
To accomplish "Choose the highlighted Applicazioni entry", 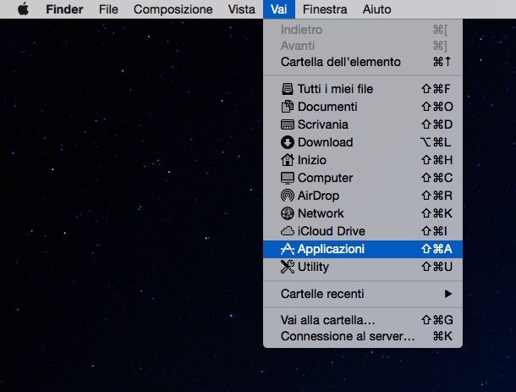I will point(363,249).
